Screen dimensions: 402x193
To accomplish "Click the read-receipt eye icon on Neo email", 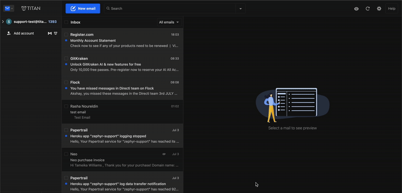I will coord(164,154).
